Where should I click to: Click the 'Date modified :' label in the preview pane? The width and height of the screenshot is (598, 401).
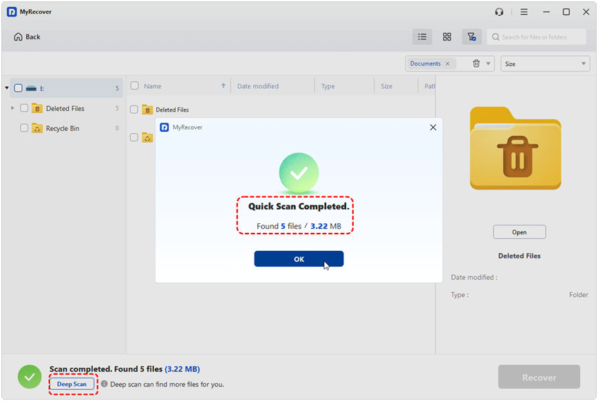pos(474,277)
